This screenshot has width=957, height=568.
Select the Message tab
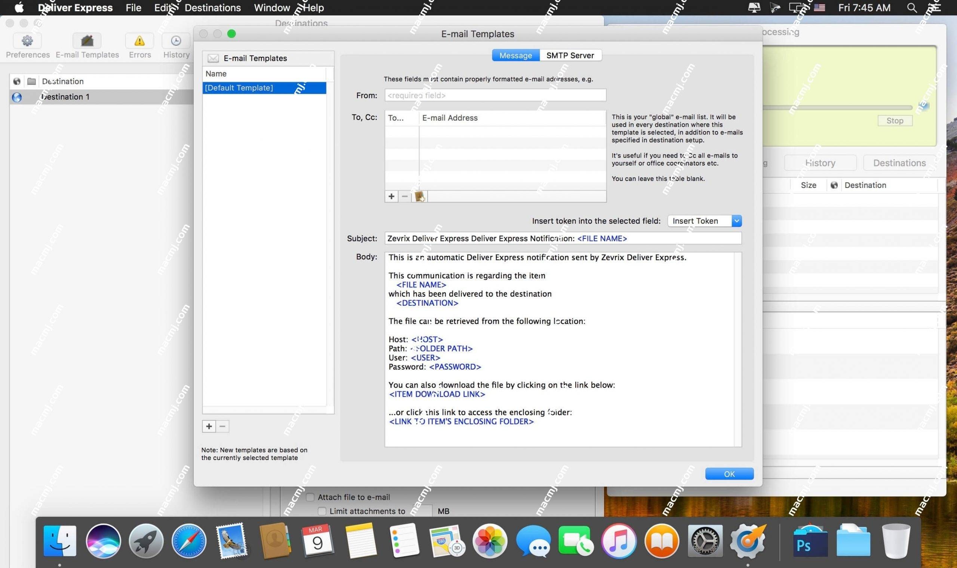coord(516,55)
